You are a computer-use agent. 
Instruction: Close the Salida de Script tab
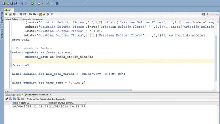[22, 95]
